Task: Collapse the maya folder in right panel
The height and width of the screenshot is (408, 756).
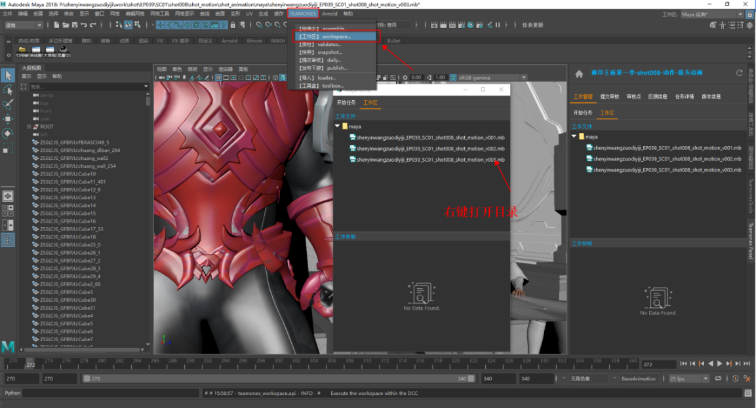Action: pyautogui.click(x=574, y=137)
